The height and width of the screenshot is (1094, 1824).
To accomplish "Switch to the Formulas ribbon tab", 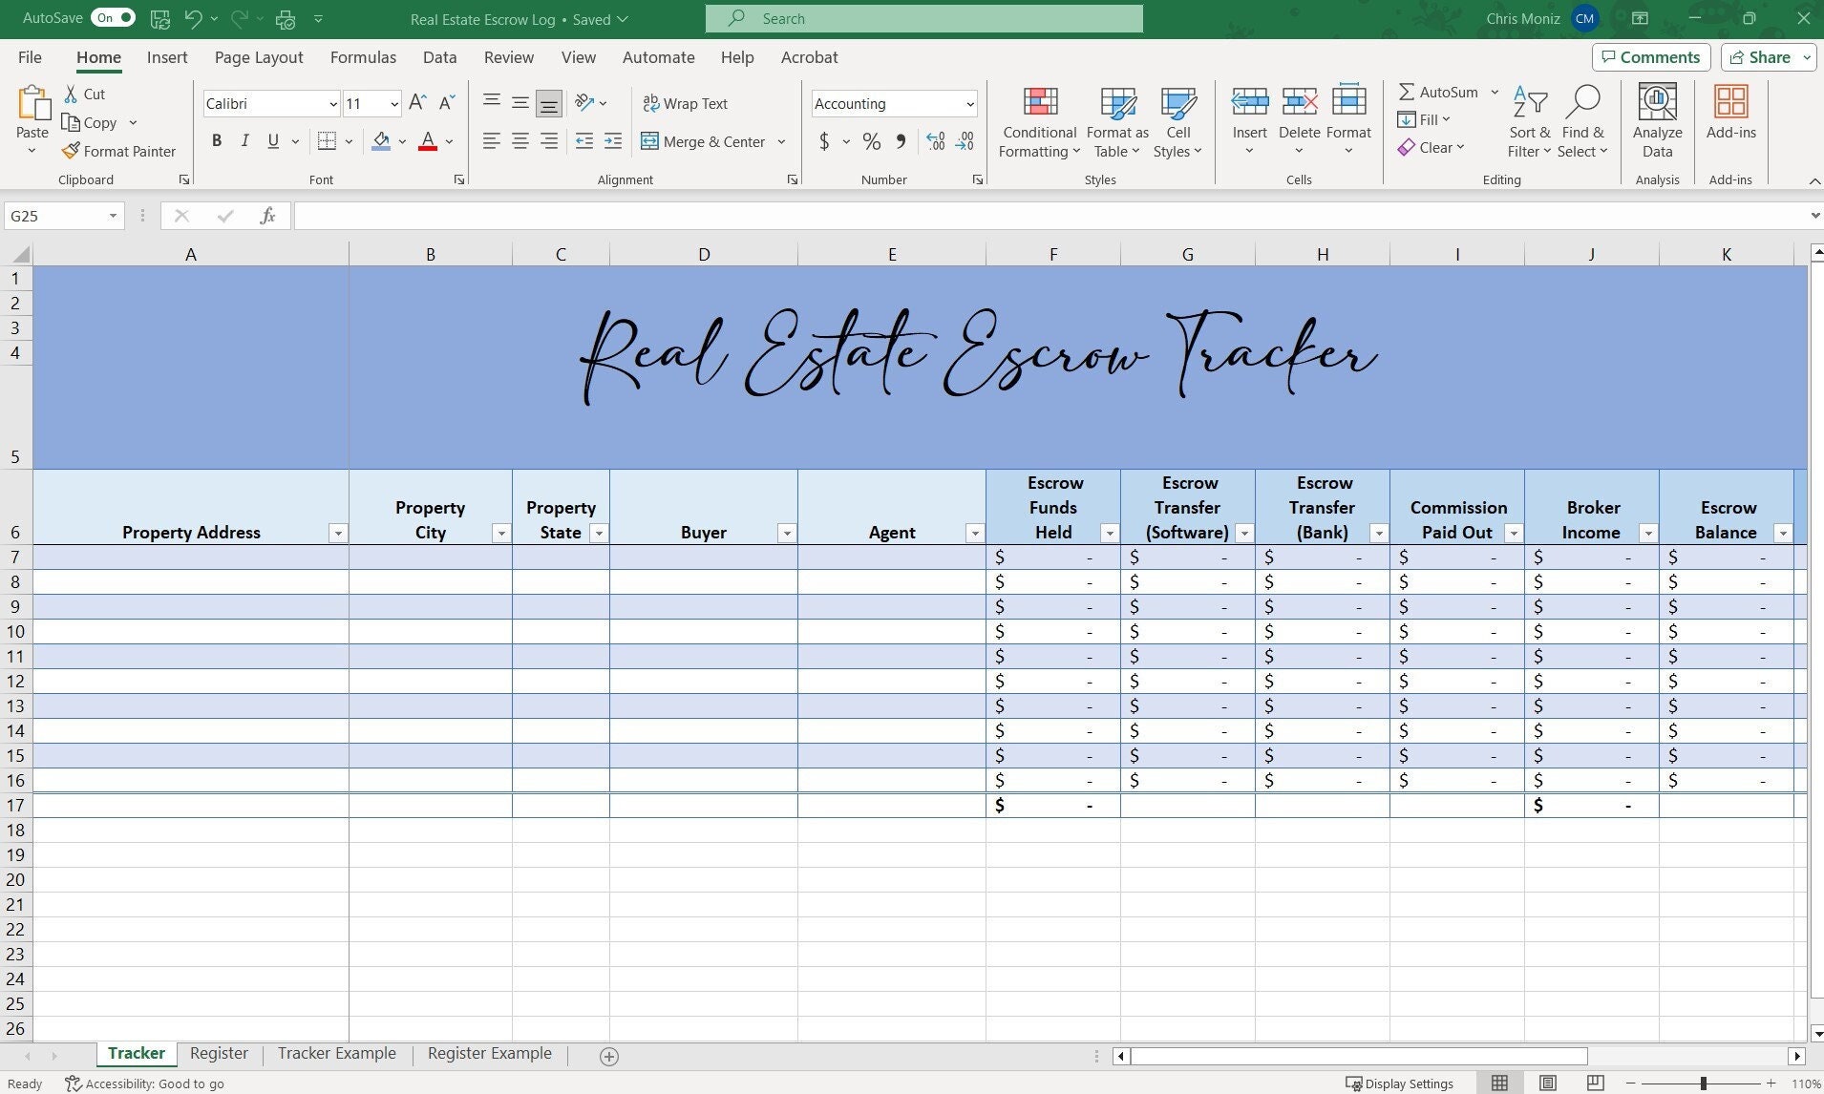I will point(362,57).
